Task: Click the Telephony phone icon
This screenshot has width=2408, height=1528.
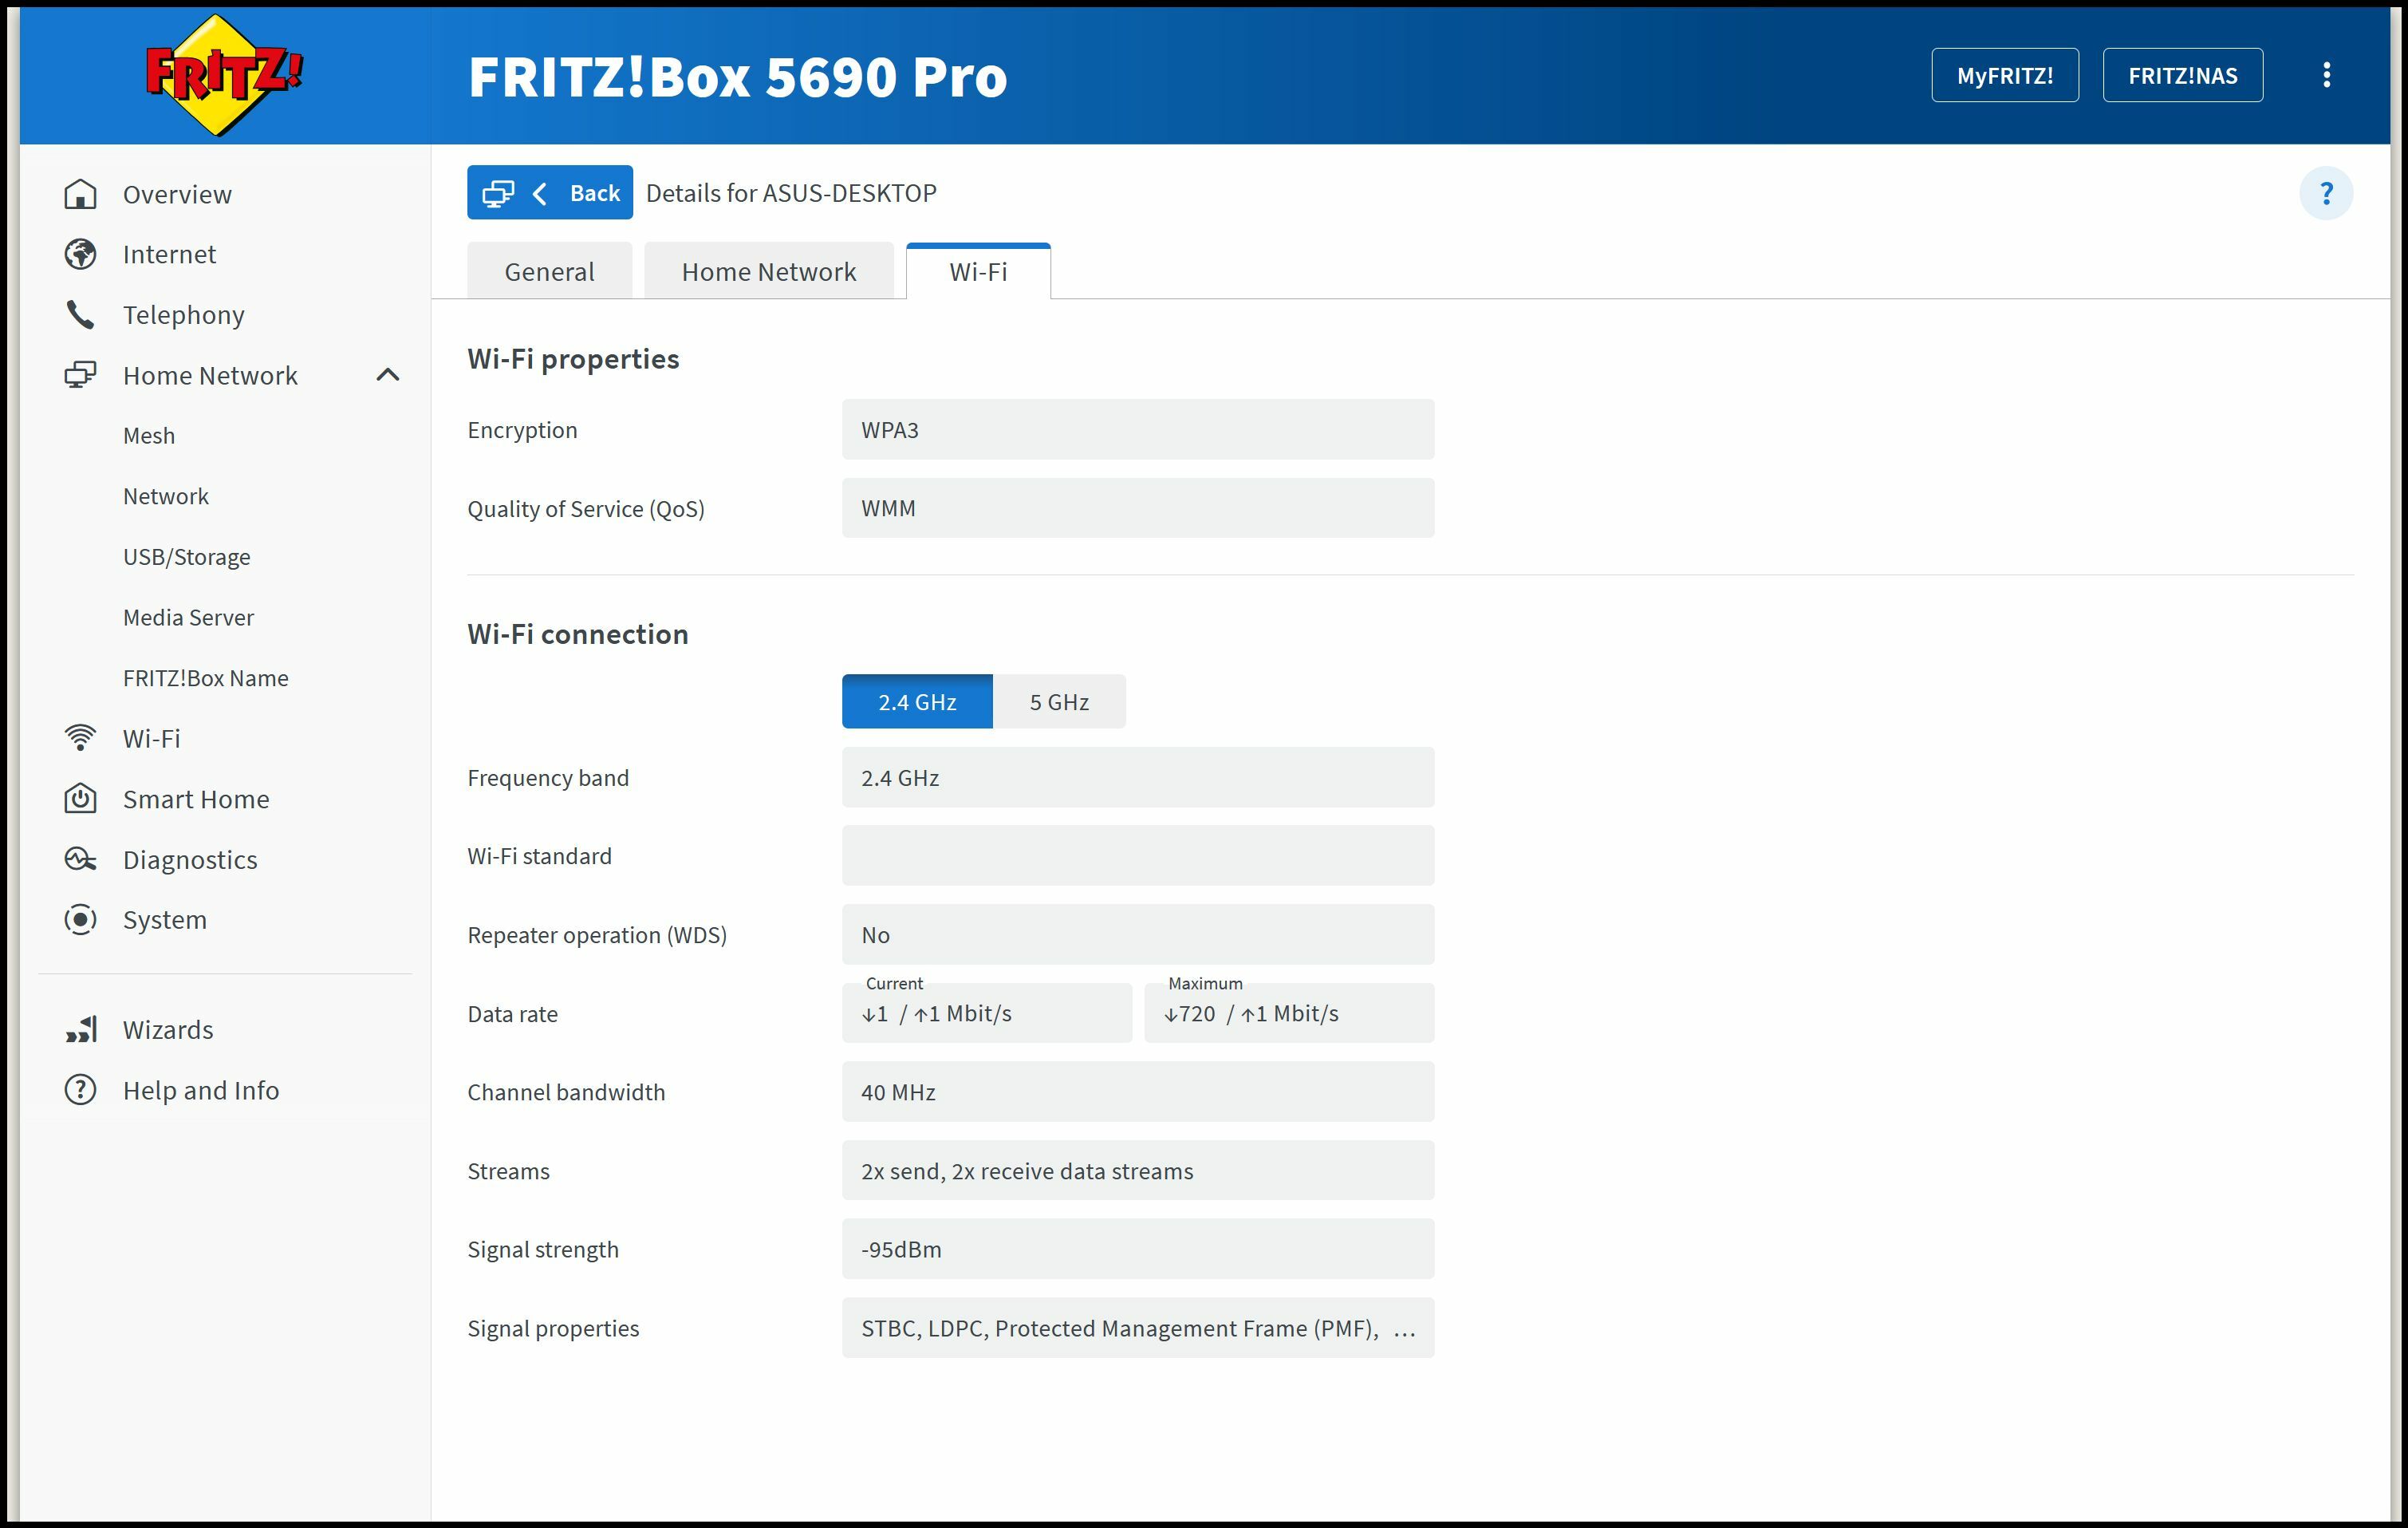Action: pyautogui.click(x=80, y=315)
